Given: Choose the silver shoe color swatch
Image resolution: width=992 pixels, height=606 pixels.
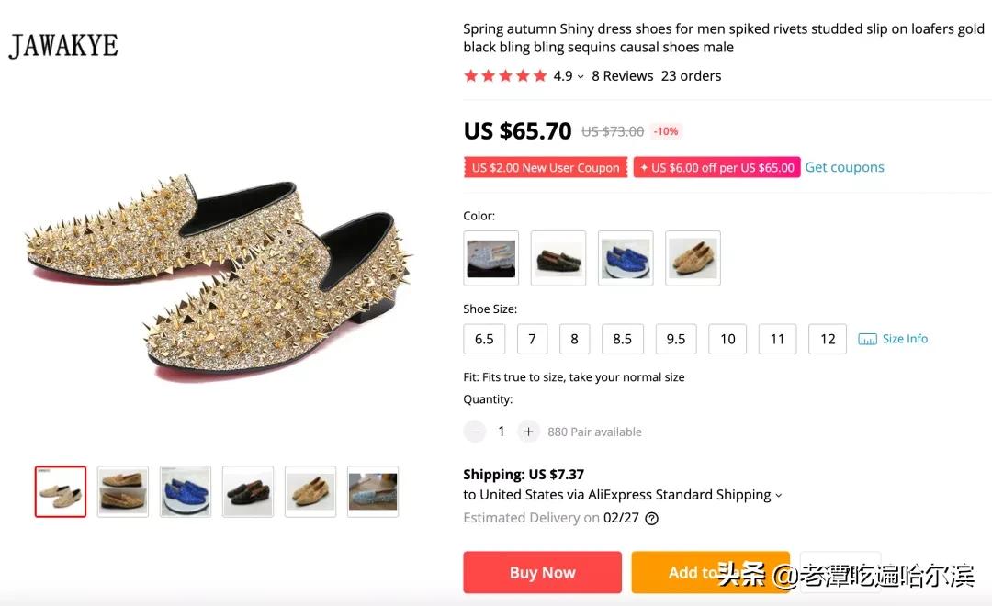Looking at the screenshot, I should tap(490, 258).
